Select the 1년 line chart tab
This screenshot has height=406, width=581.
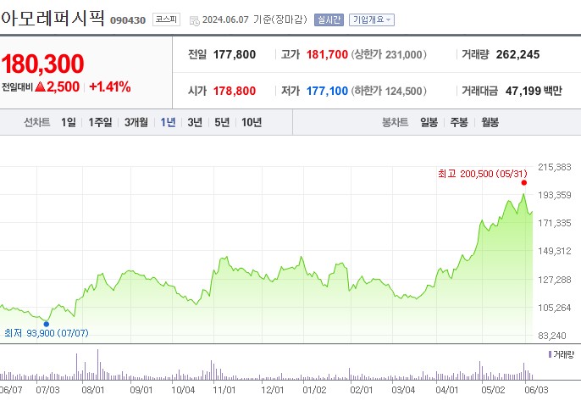click(168, 122)
